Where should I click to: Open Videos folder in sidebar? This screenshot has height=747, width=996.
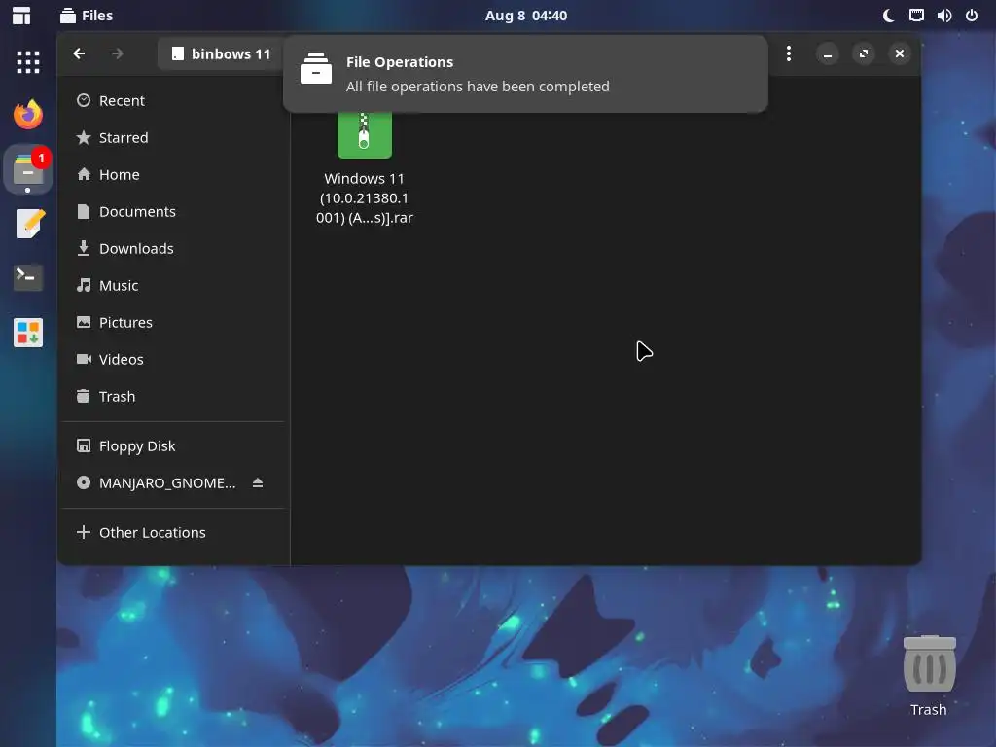click(173, 359)
